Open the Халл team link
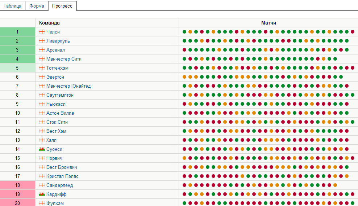Screen dimensions: 358x206 pyautogui.click(x=51, y=140)
